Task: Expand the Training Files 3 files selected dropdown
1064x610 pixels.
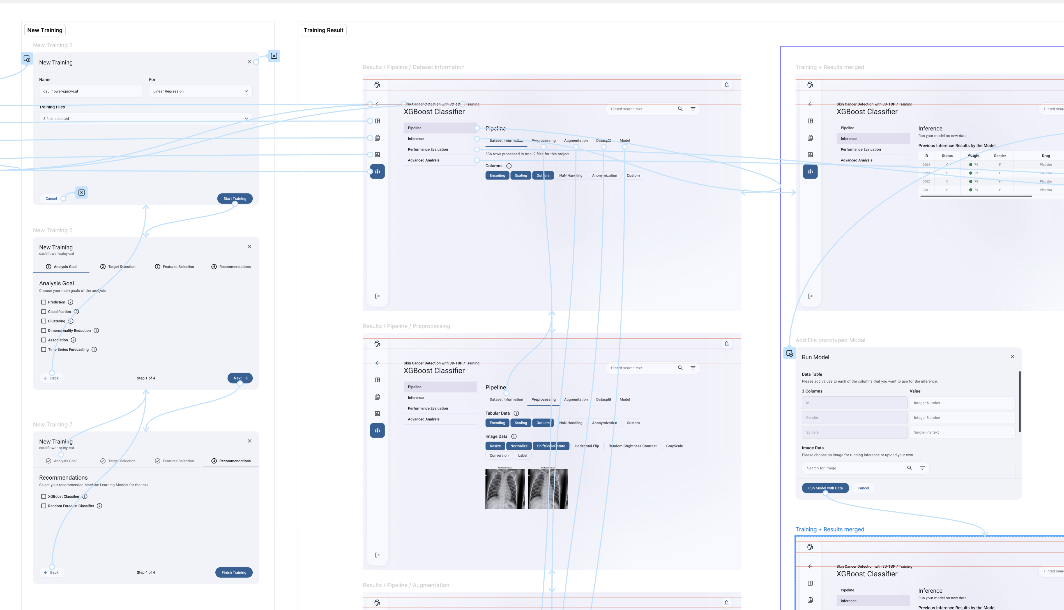Action: (x=146, y=119)
